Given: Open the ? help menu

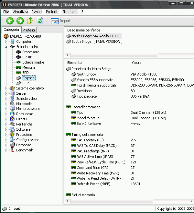Looking at the screenshot, I should [82, 12].
